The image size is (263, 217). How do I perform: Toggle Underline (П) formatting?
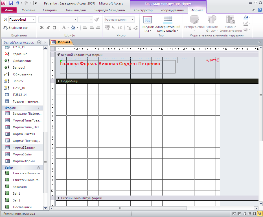pyautogui.click(x=54, y=28)
